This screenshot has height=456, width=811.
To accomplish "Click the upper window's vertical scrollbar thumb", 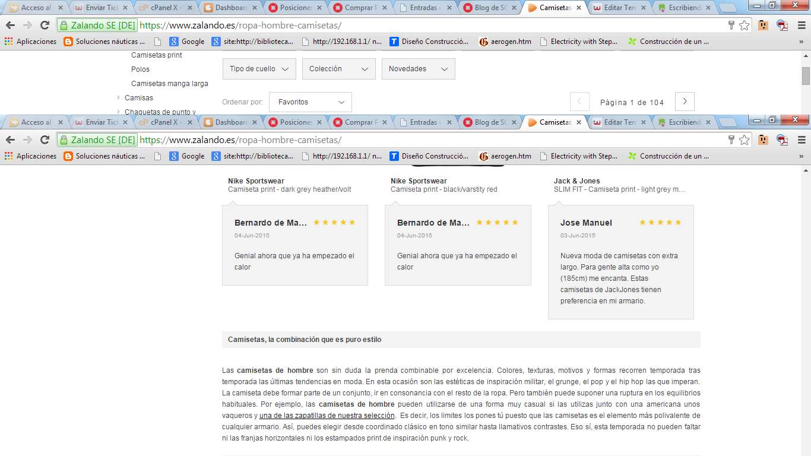I will 806,76.
